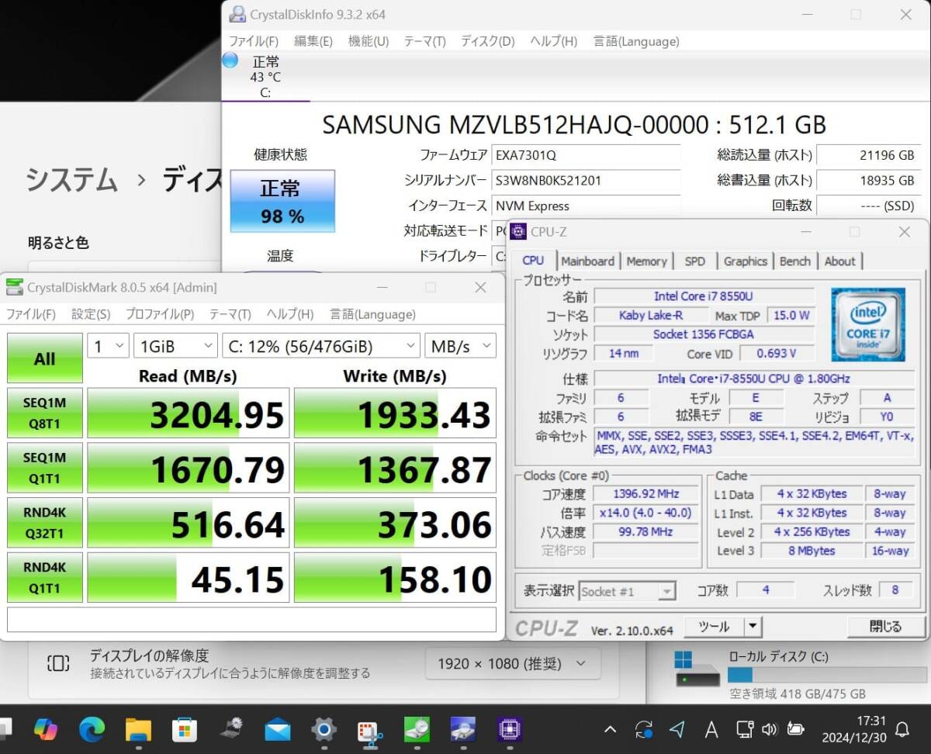Open ディスク(D) menu in CrystalDiskInfo
931x754 pixels.
[487, 41]
